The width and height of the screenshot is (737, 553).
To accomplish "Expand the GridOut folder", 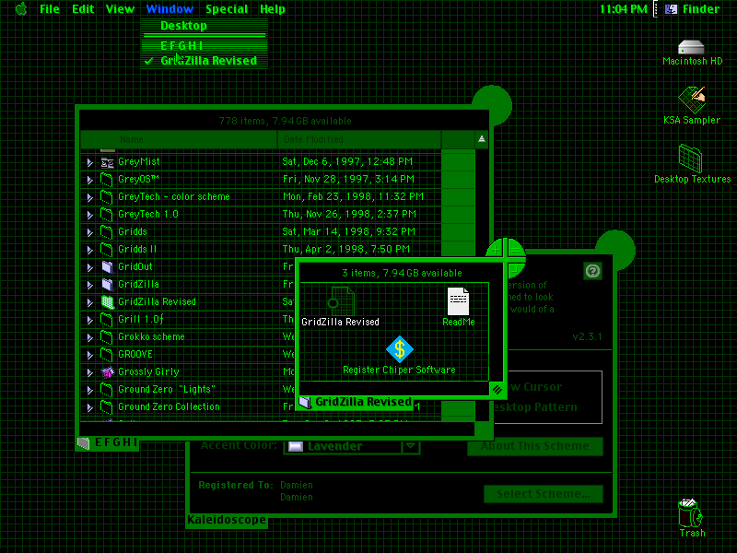I will [89, 267].
